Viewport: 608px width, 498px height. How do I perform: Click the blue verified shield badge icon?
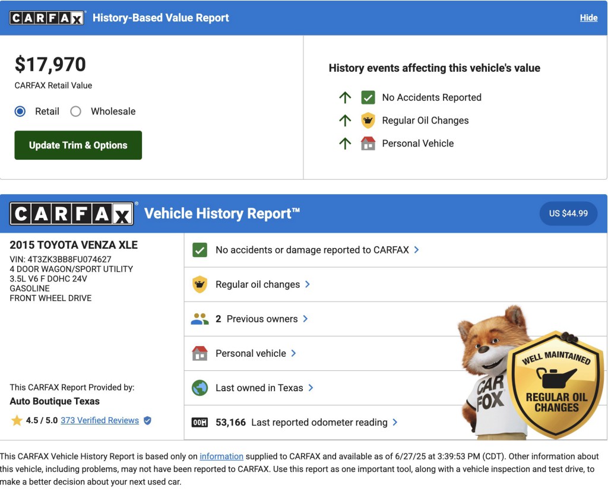147,420
